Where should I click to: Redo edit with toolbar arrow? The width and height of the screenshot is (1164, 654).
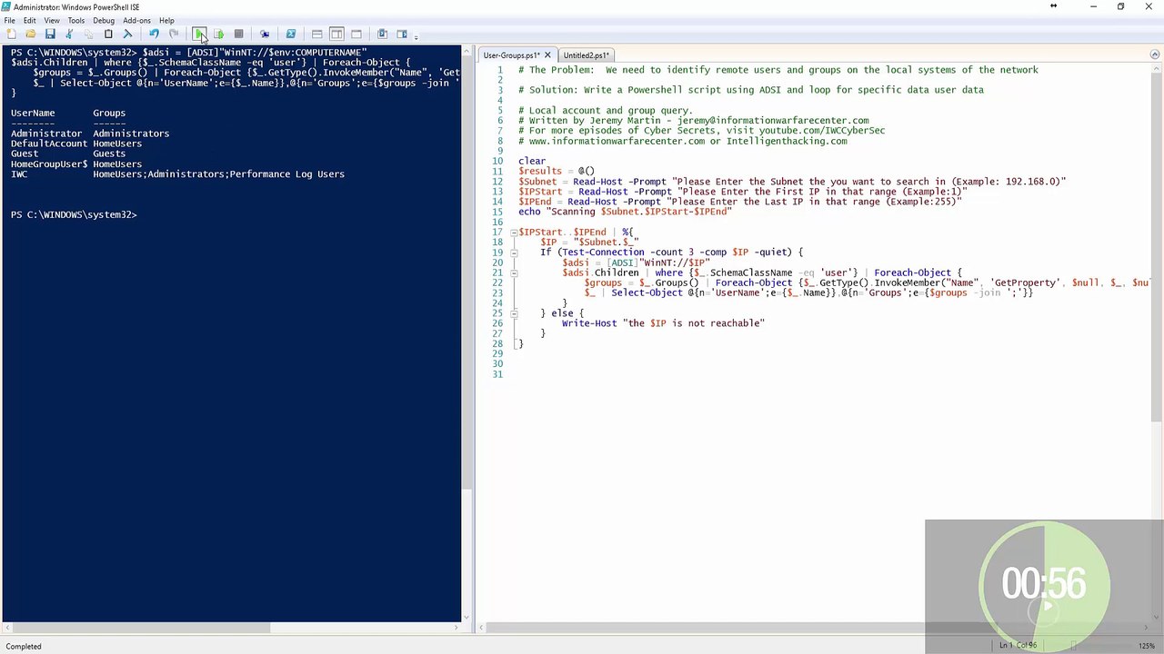(174, 35)
